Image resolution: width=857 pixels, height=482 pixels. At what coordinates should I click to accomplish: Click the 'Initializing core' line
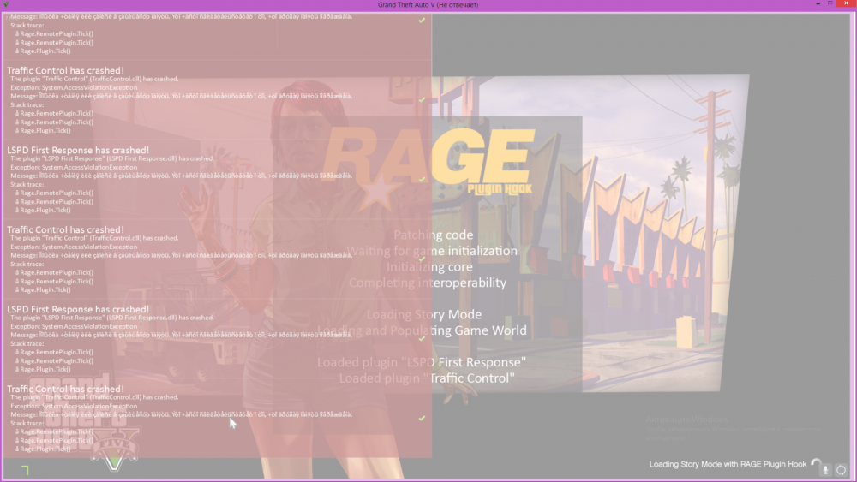click(429, 267)
